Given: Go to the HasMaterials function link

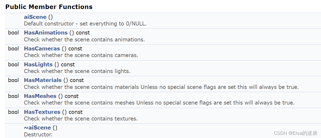Looking at the screenshot, I should [43, 80].
